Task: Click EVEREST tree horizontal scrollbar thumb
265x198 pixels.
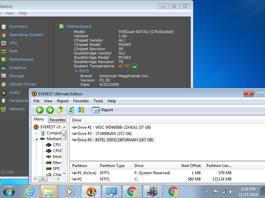Action: coord(43,179)
